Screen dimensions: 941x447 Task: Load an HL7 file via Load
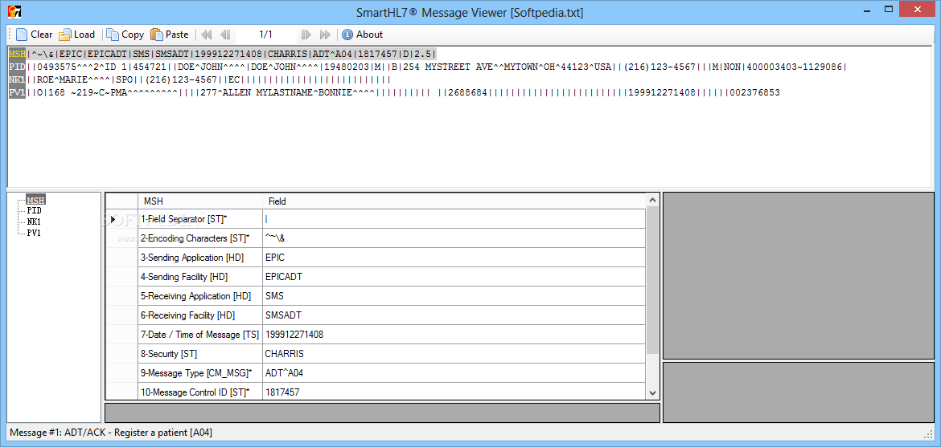(x=77, y=35)
